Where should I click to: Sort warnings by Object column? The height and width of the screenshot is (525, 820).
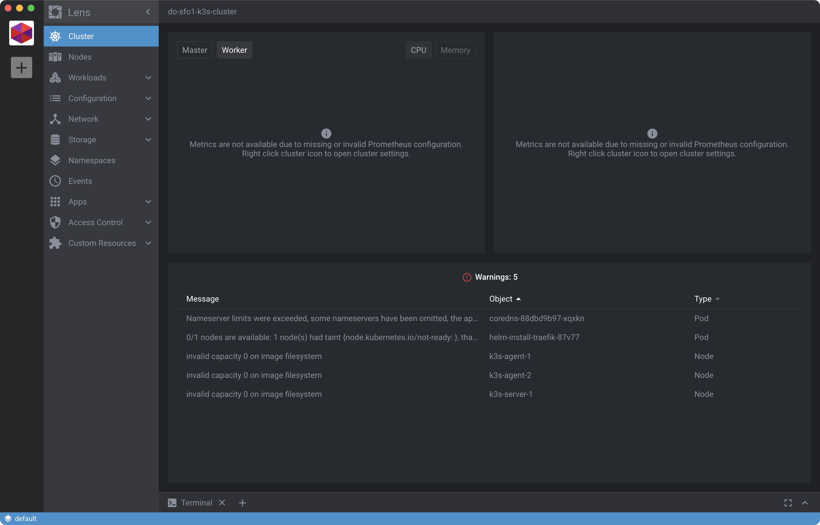[505, 299]
